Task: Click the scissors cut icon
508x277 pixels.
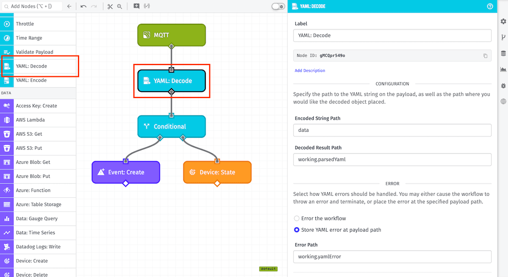Action: coord(110,6)
